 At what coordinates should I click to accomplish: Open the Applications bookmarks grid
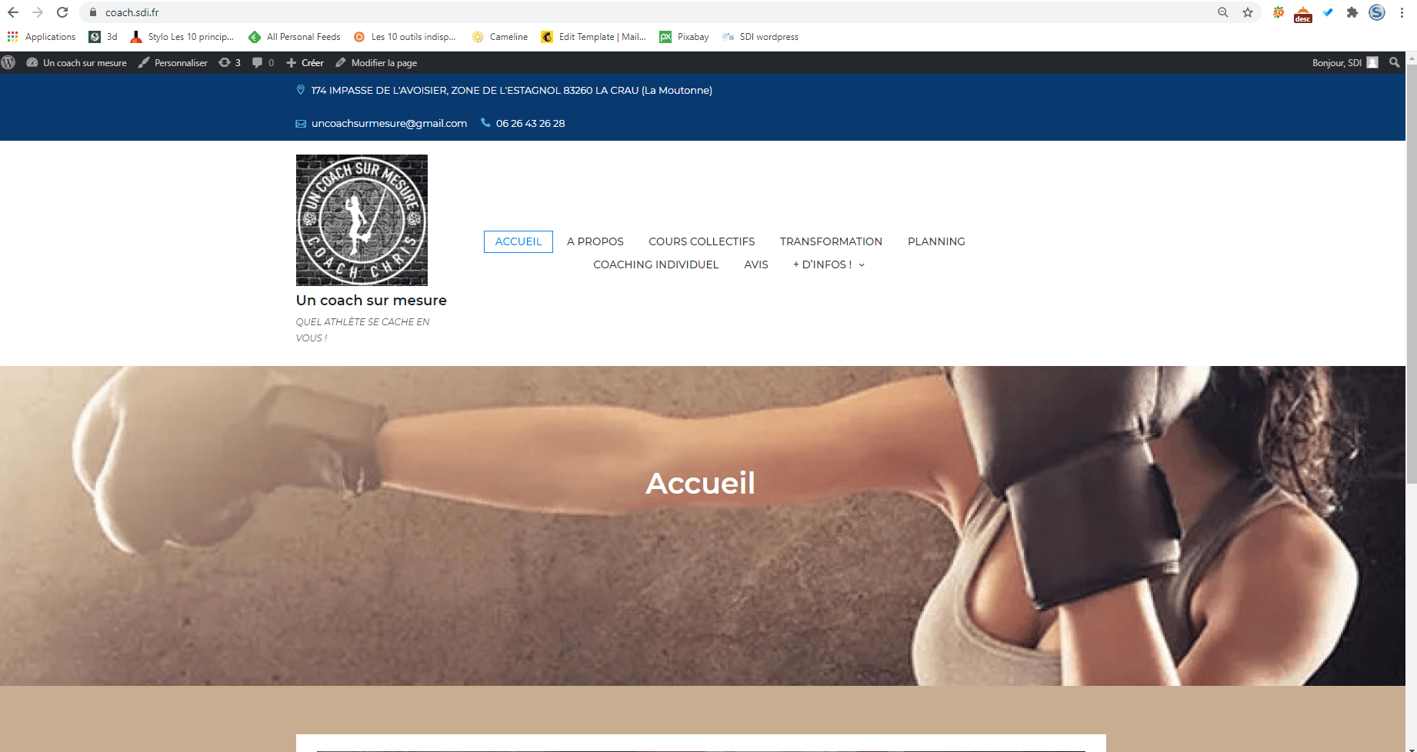pos(42,37)
